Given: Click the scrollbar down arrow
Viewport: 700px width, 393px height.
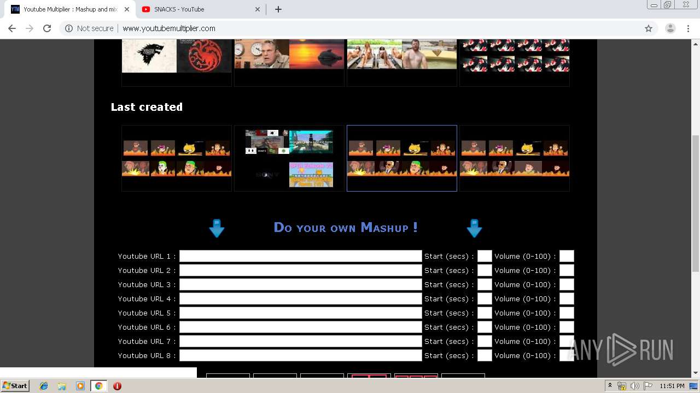Looking at the screenshot, I should (695, 373).
